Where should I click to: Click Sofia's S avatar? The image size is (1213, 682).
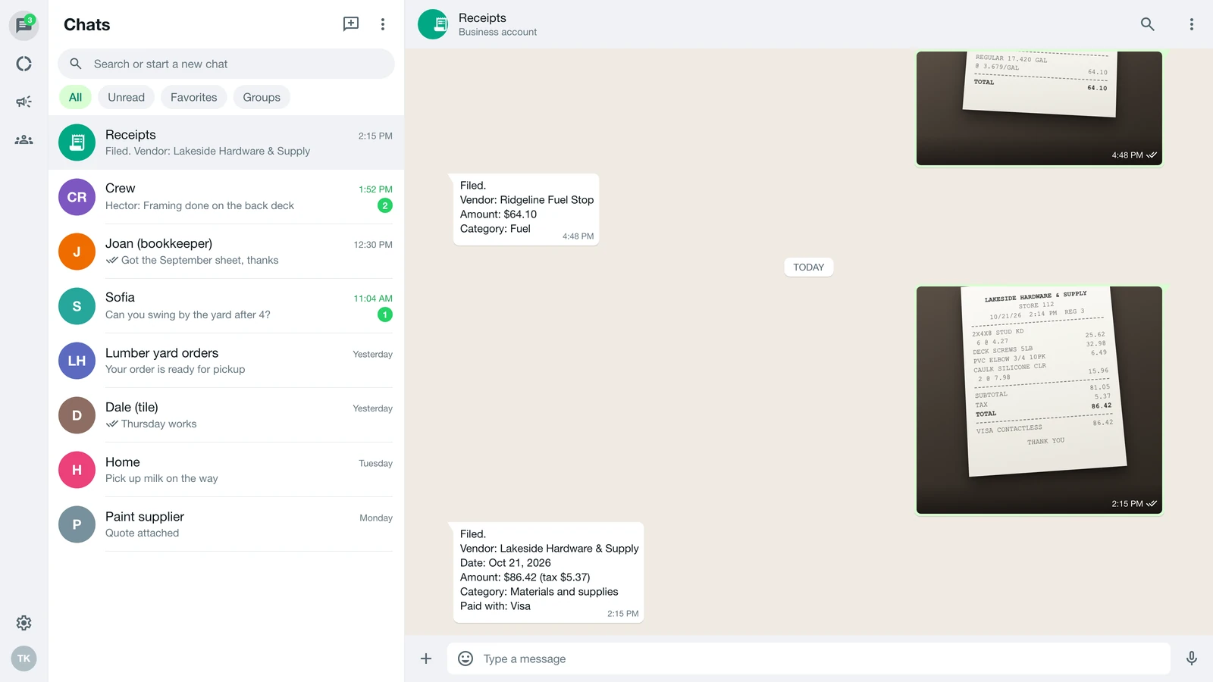(77, 306)
